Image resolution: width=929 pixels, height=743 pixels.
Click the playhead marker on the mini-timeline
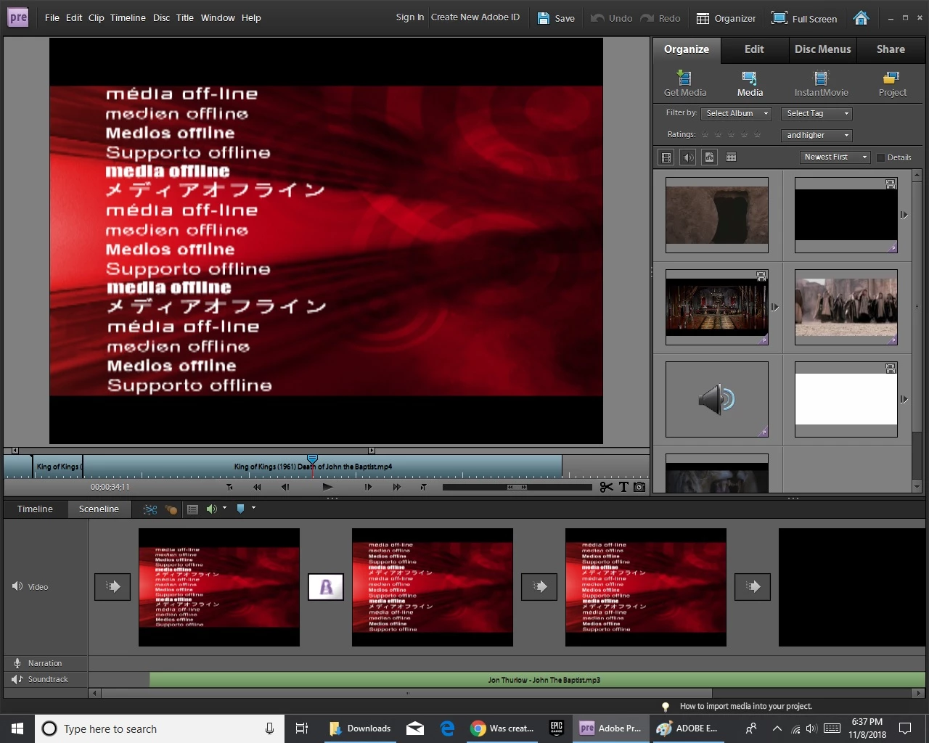[x=312, y=459]
